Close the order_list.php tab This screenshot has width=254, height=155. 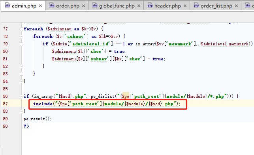point(236,6)
